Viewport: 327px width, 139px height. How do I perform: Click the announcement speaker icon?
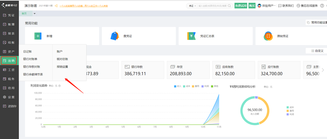[x=56, y=6]
